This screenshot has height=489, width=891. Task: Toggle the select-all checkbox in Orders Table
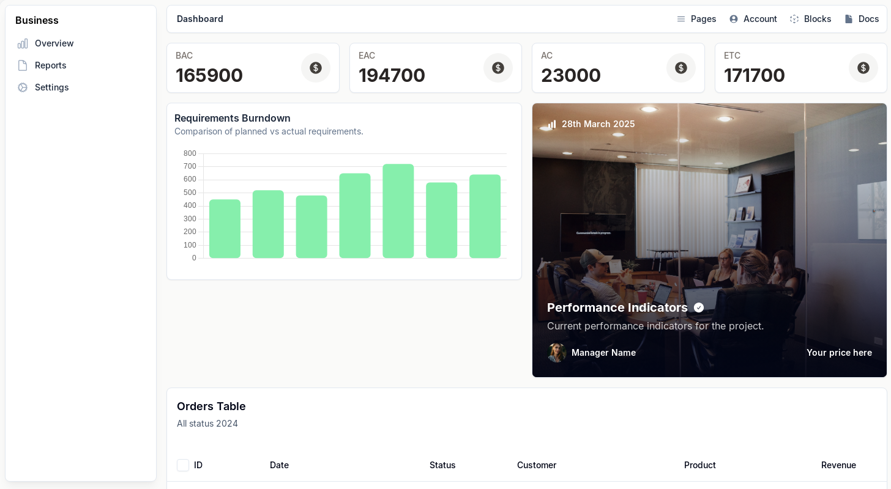tap(183, 465)
